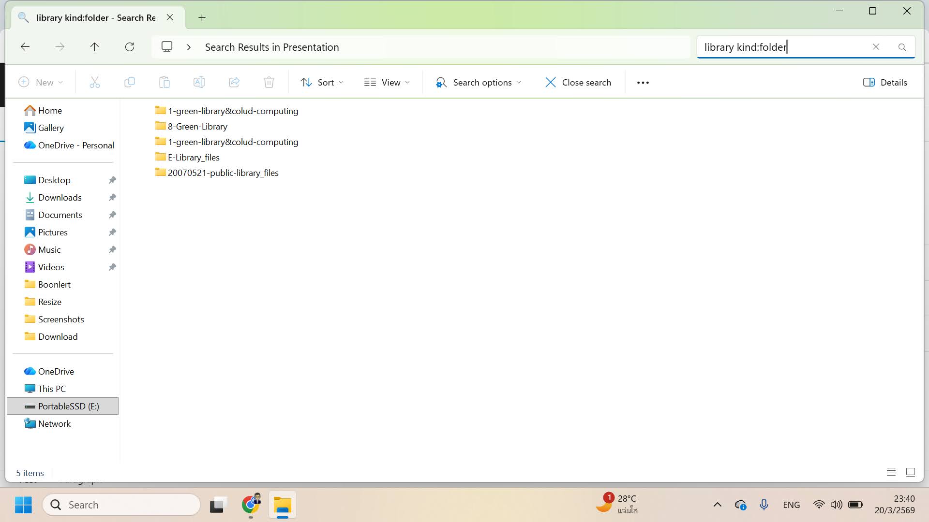Open a new tab with plus button
Viewport: 929px width, 522px height.
[x=202, y=18]
